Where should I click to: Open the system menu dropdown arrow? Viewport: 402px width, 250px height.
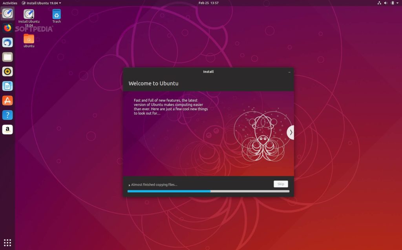[398, 3]
